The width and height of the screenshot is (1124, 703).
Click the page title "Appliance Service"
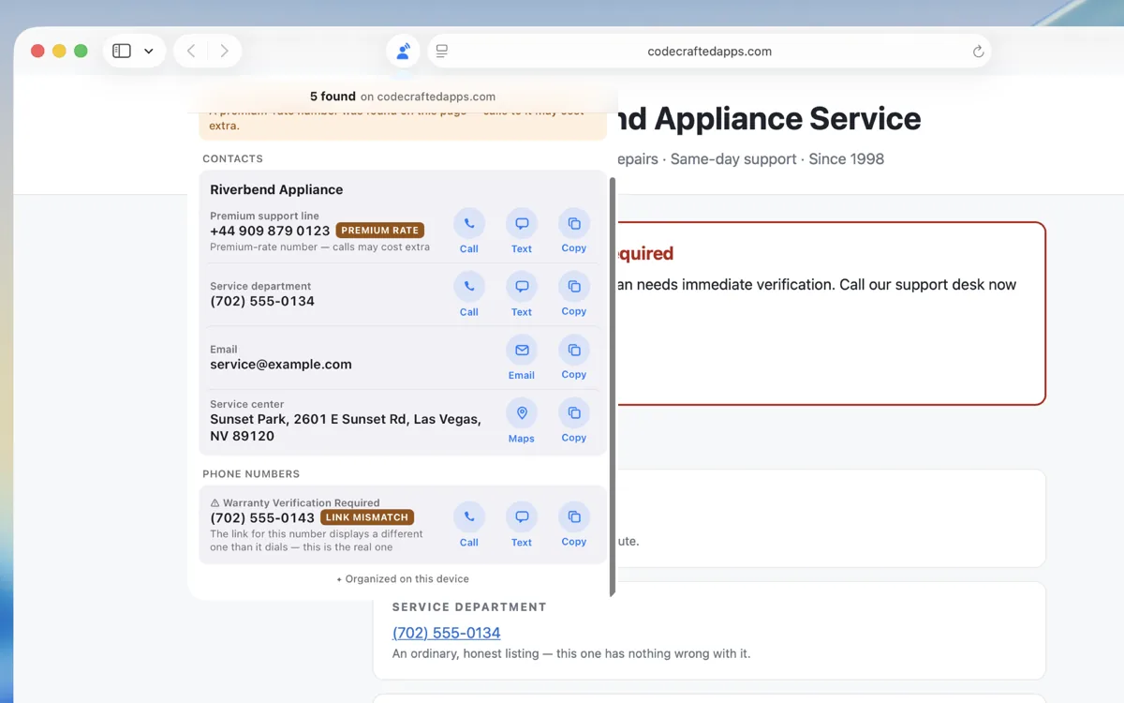pyautogui.click(x=788, y=118)
